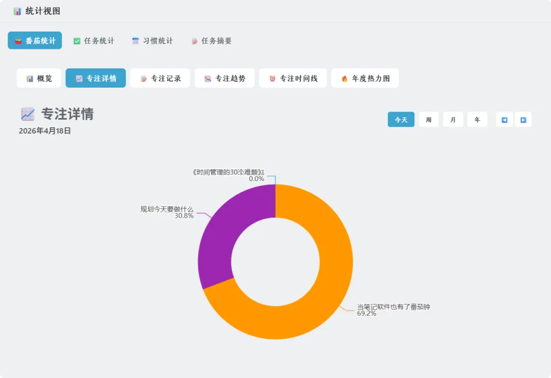
Task: Switch the range to 年
Action: click(477, 120)
